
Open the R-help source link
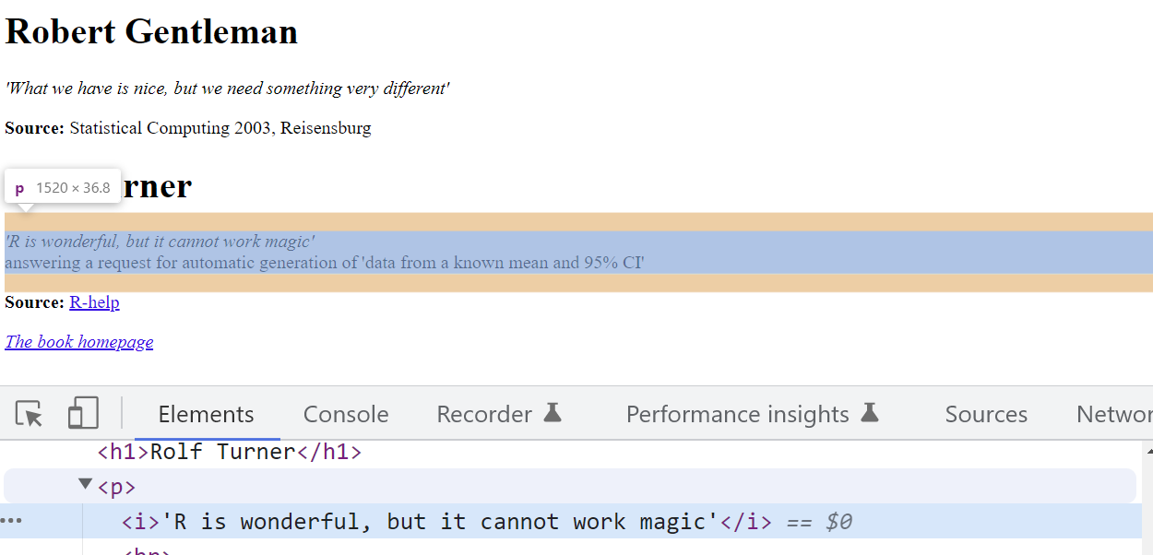[94, 302]
